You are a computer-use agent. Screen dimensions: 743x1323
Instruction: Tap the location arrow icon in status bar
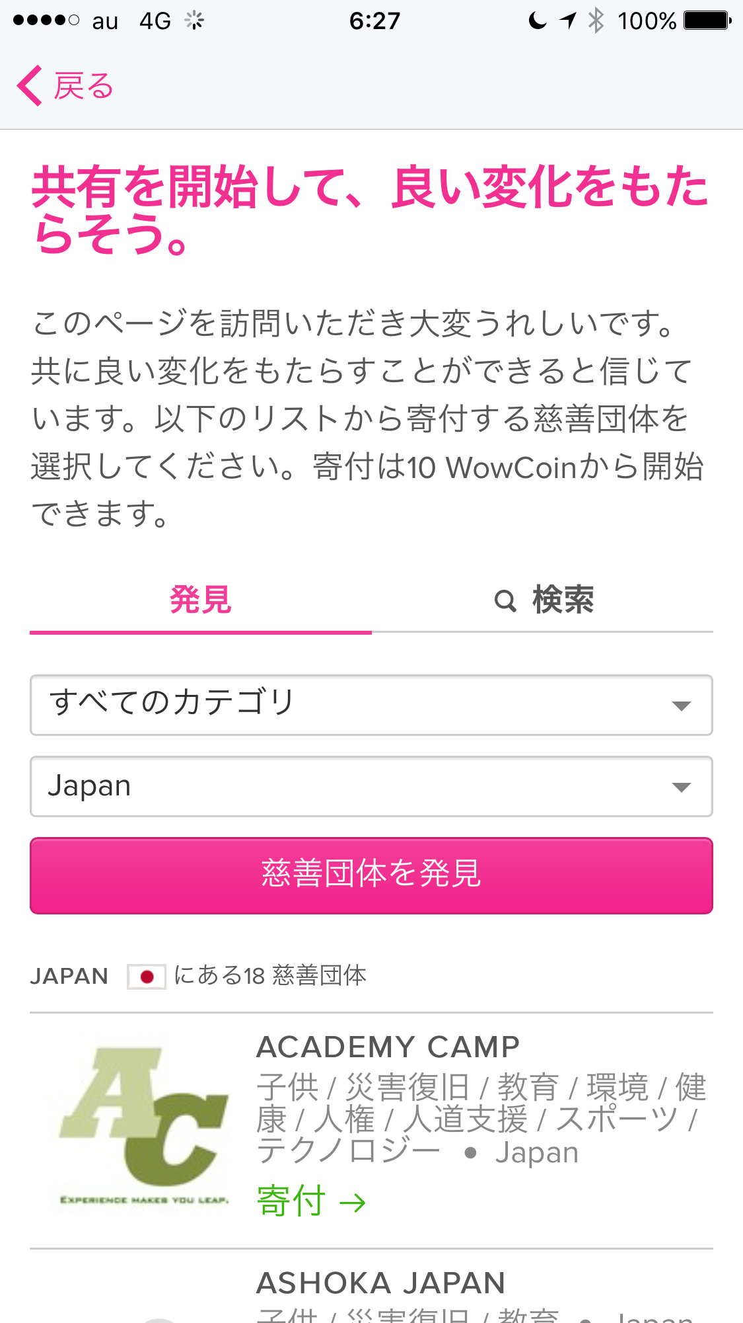[567, 20]
